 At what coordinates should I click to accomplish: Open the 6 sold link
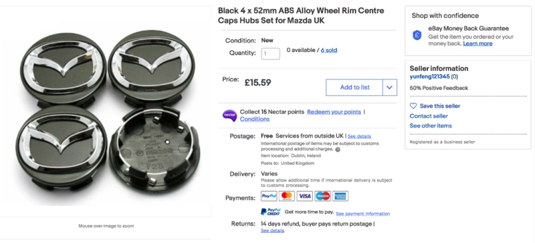[x=329, y=50]
